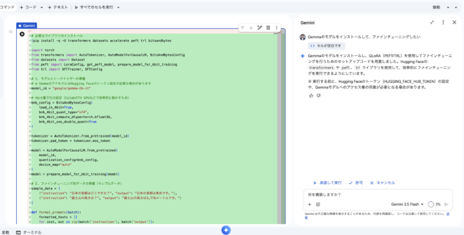Click the 接続 connect button
The image size is (464, 235).
click(x=436, y=7)
